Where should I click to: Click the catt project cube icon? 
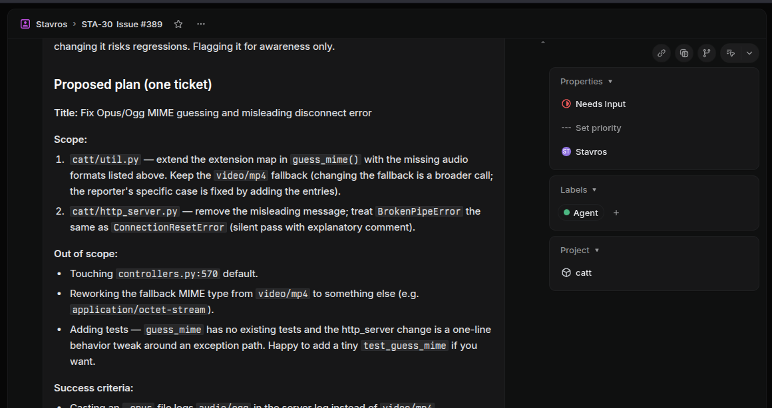(566, 273)
